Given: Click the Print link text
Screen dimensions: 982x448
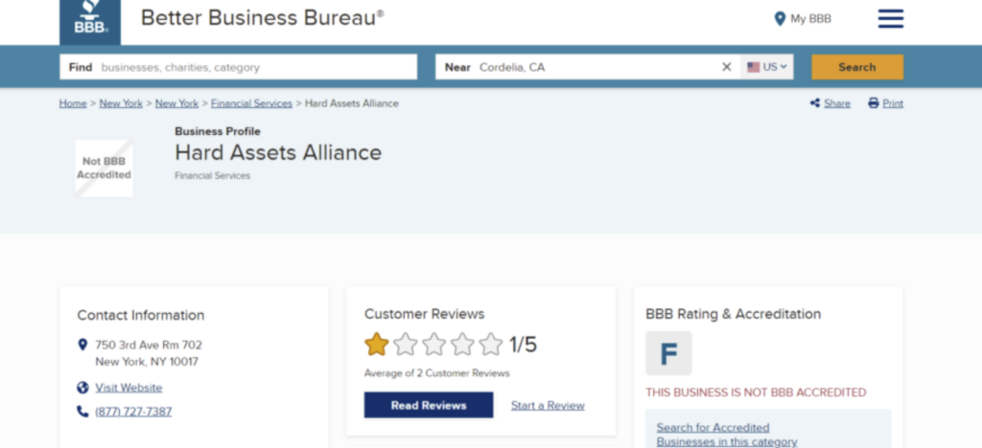Looking at the screenshot, I should (893, 103).
